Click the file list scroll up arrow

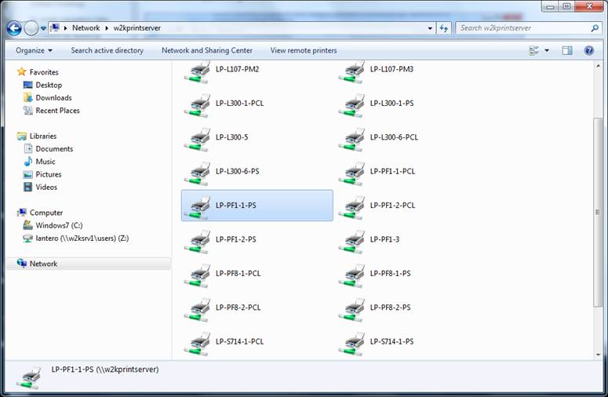click(598, 66)
